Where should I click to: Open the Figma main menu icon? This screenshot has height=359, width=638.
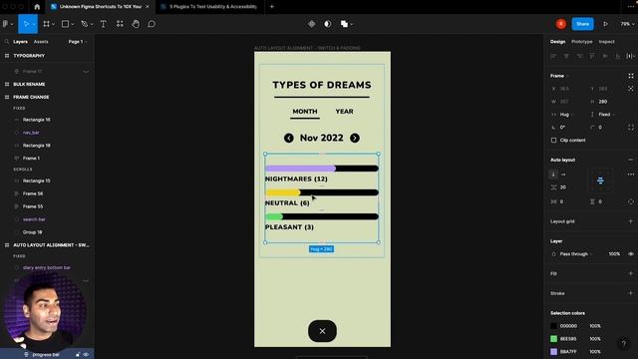(x=6, y=24)
